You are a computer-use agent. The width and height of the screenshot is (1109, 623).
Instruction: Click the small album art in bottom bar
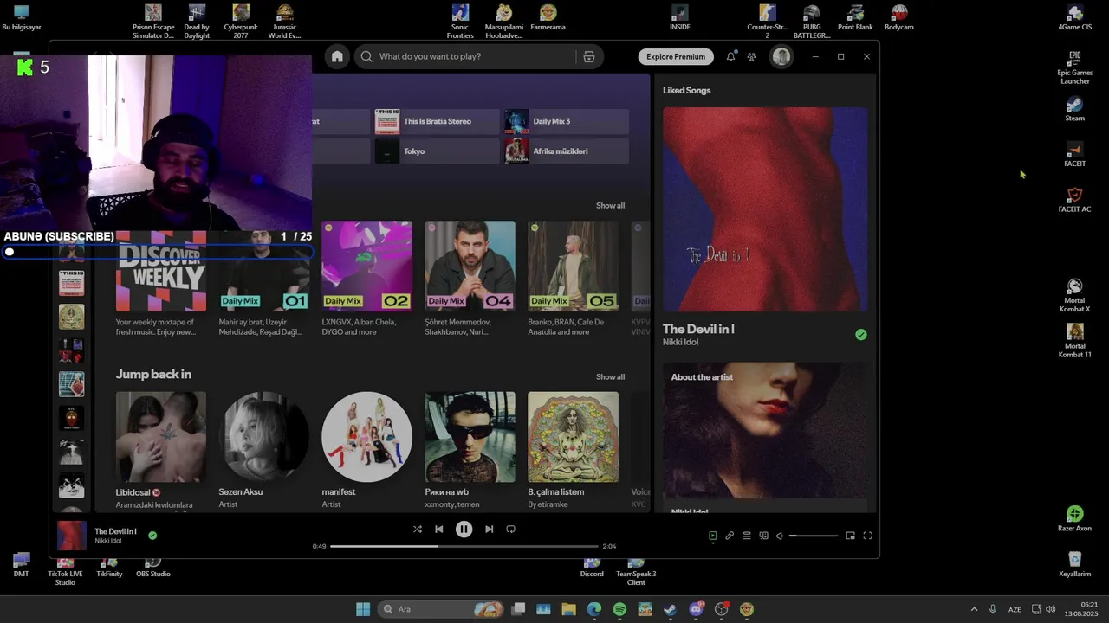tap(72, 536)
